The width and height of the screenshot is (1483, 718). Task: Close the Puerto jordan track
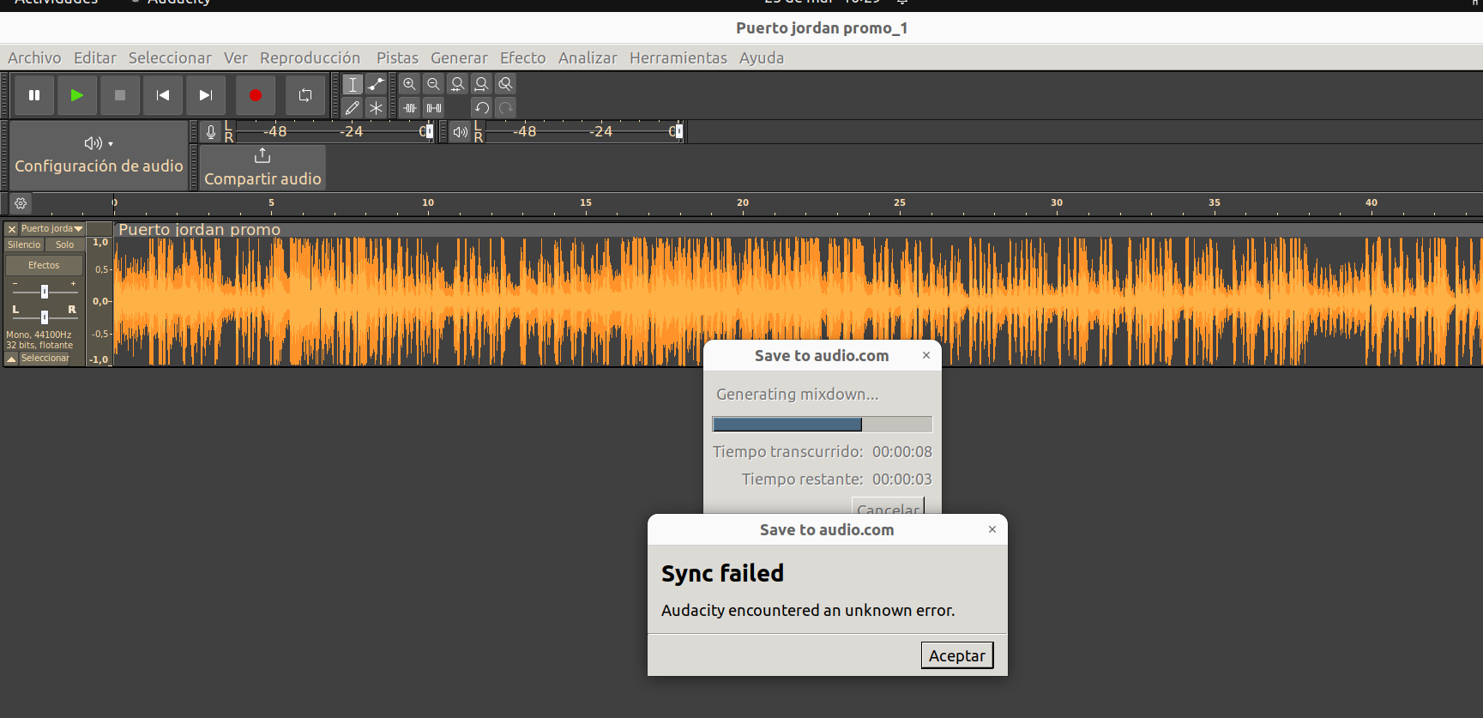point(12,229)
